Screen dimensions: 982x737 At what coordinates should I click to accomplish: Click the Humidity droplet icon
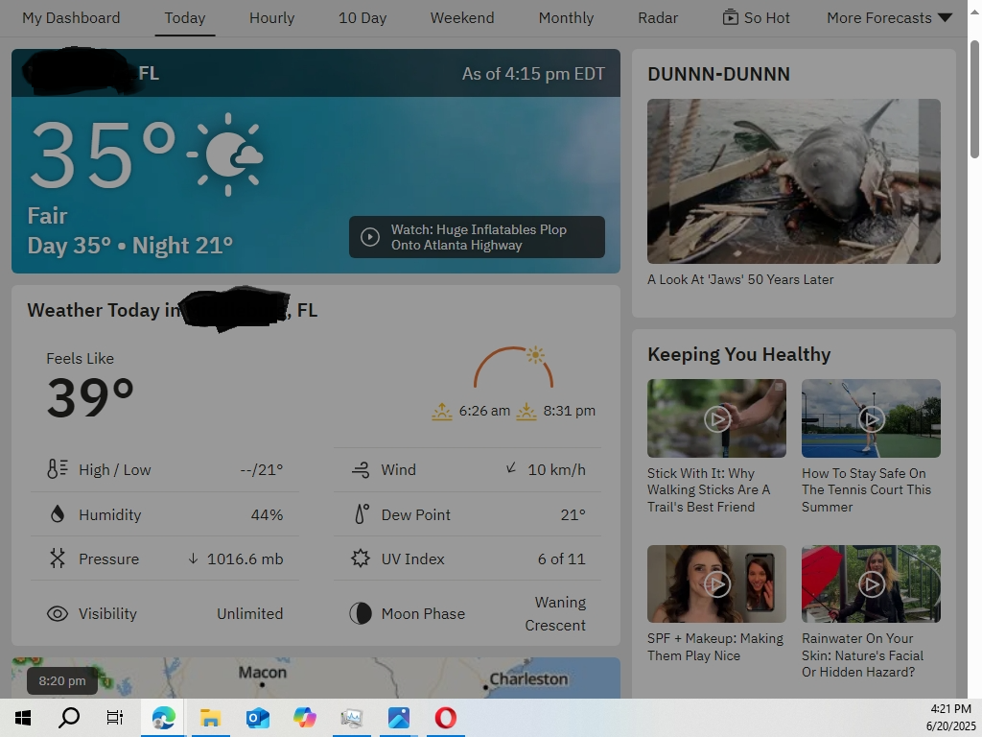pyautogui.click(x=57, y=514)
